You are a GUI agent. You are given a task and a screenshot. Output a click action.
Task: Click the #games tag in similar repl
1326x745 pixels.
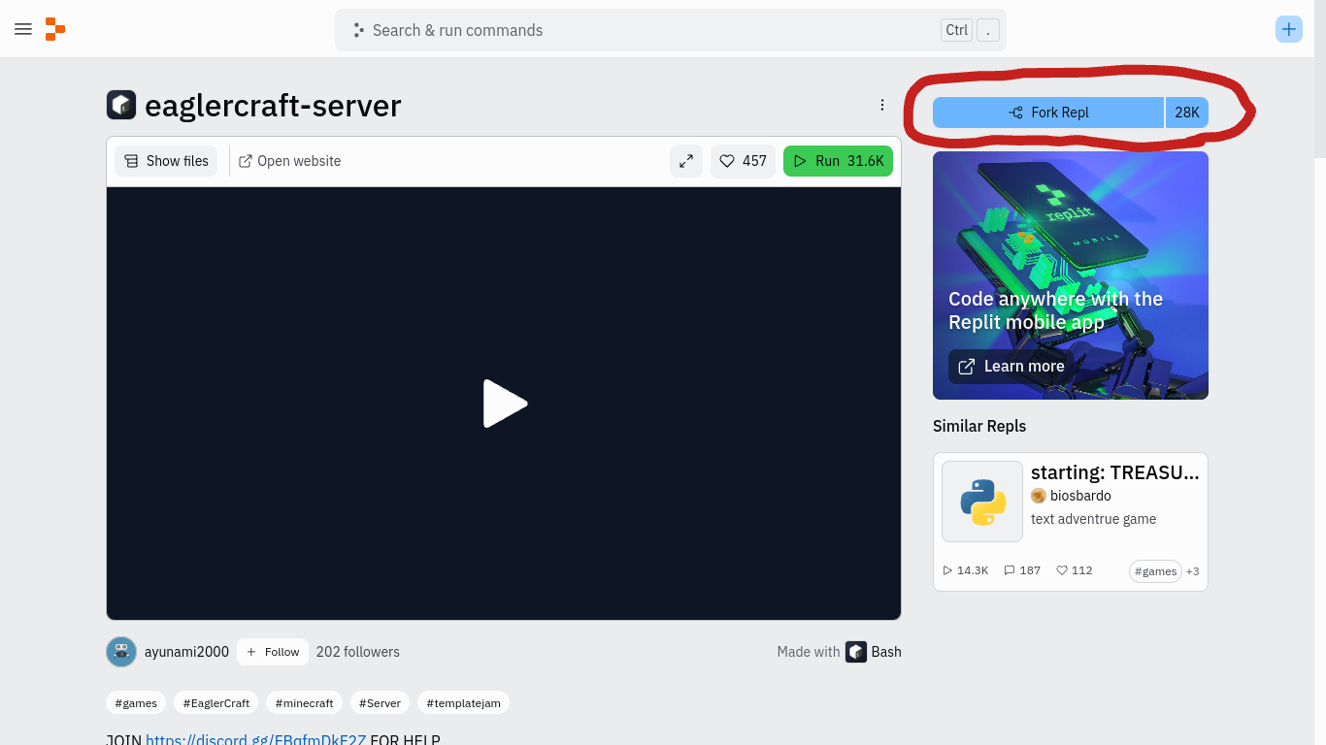[1155, 571]
